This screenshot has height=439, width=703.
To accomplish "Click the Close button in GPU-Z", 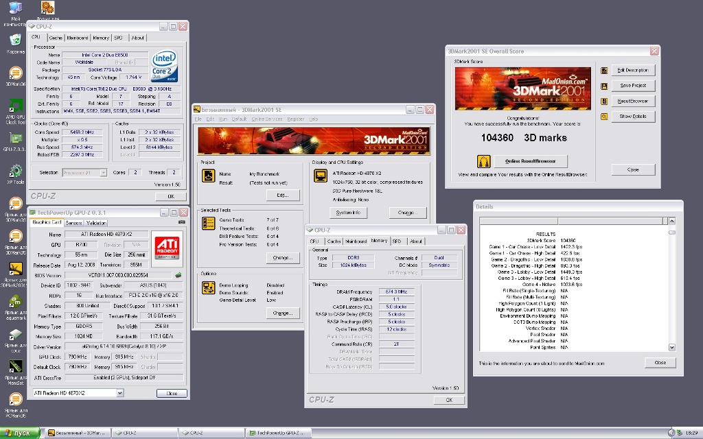I will coord(172,393).
